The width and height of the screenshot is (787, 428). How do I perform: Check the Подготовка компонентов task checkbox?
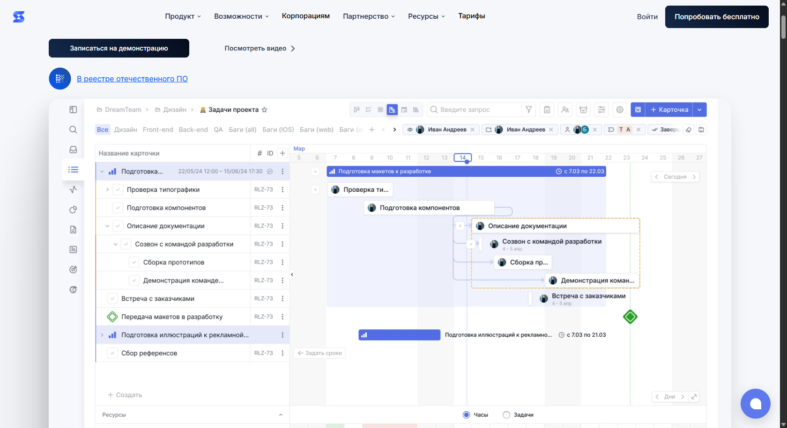point(118,208)
